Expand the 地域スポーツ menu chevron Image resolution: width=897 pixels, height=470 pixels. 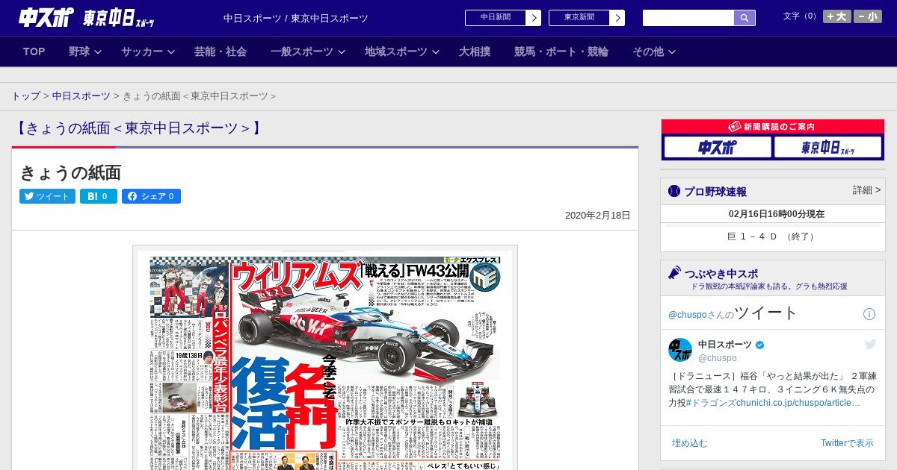tap(436, 52)
